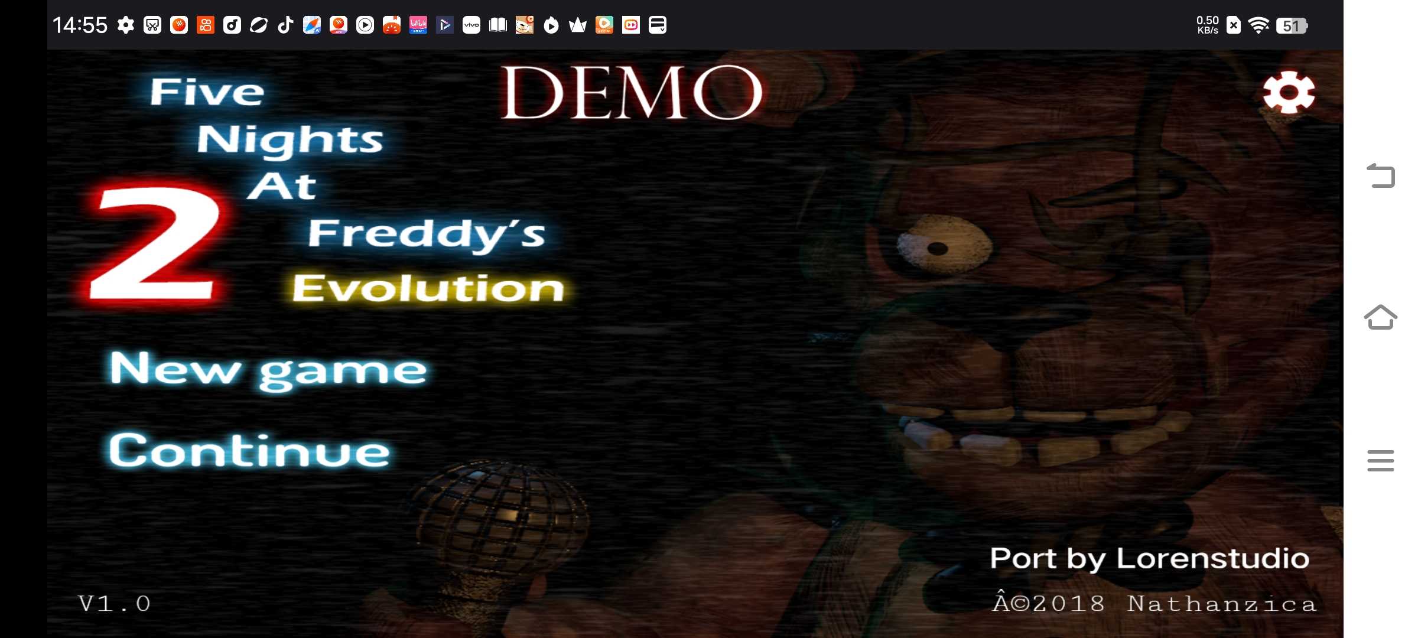Tap the card with checkmark notification icon
The height and width of the screenshot is (638, 1418).
point(658,25)
